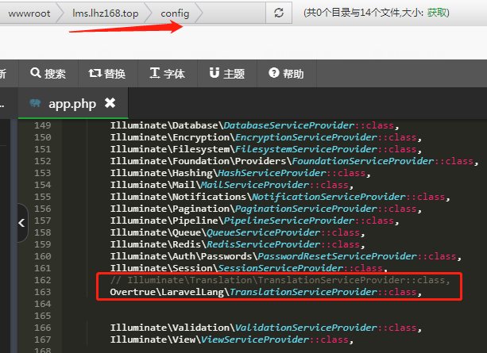This screenshot has width=487, height=353.
Task: Click the RedisServiceProvider code line
Action: click(x=238, y=244)
